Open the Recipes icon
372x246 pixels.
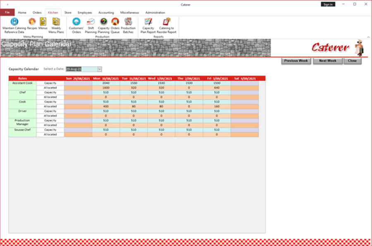pos(32,24)
